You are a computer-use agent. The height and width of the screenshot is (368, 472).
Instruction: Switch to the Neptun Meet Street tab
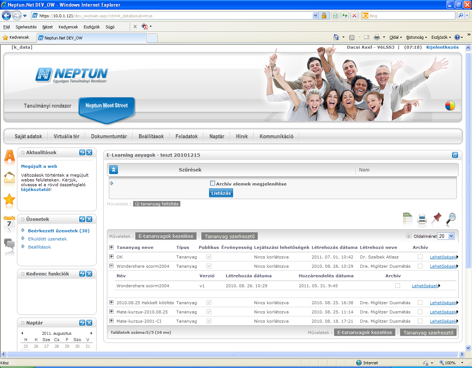click(x=107, y=105)
